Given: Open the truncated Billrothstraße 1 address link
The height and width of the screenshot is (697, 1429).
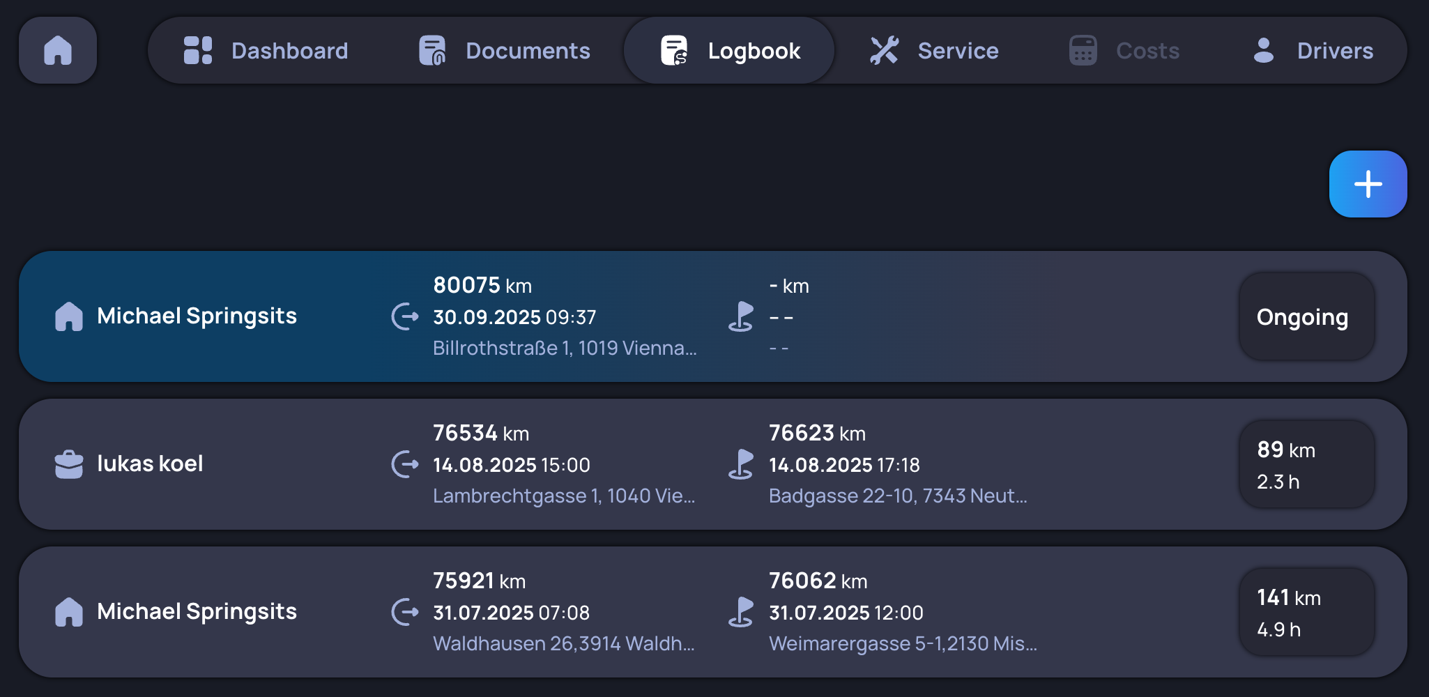Looking at the screenshot, I should point(565,347).
